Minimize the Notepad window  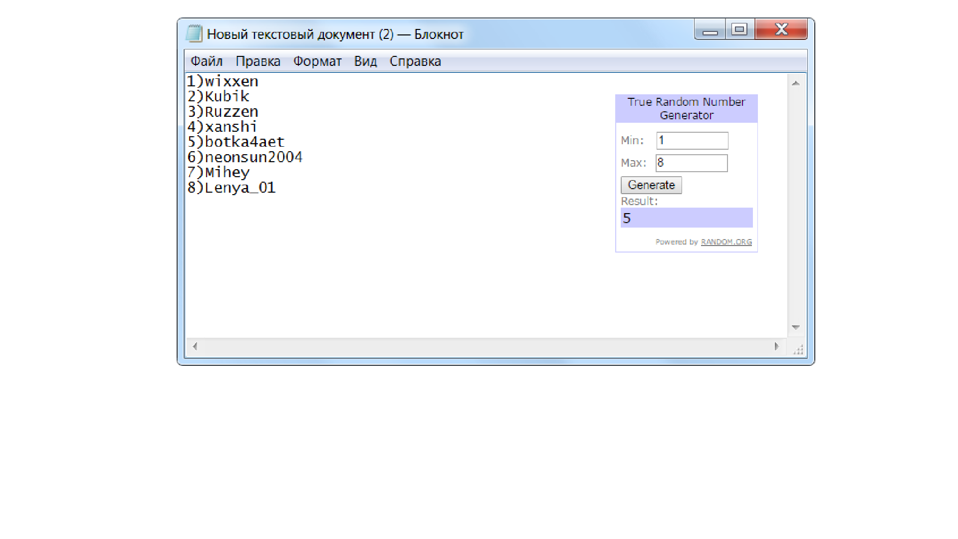point(710,29)
